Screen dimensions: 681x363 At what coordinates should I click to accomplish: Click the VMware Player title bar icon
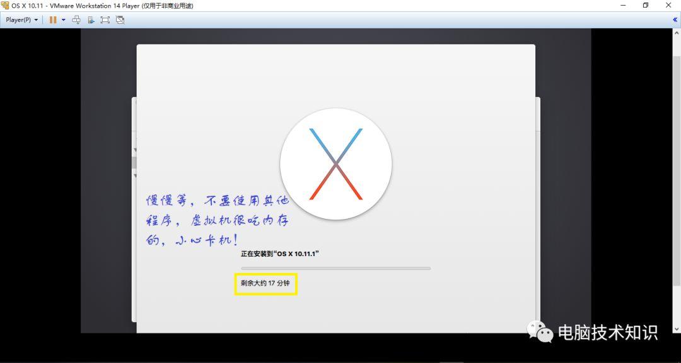click(5, 5)
